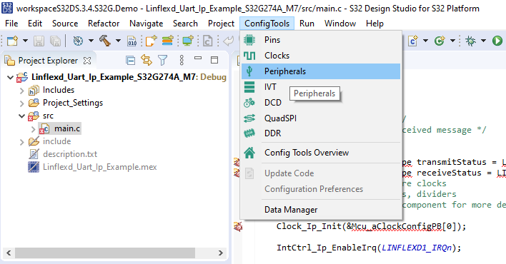Open dropdown beside the green class icon
Viewport: 506px width, 264px height.
(452, 41)
